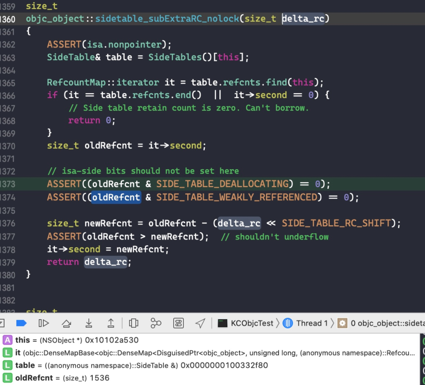Click comment '// shouldn't underflow'
The height and width of the screenshot is (385, 425).
pyautogui.click(x=275, y=237)
